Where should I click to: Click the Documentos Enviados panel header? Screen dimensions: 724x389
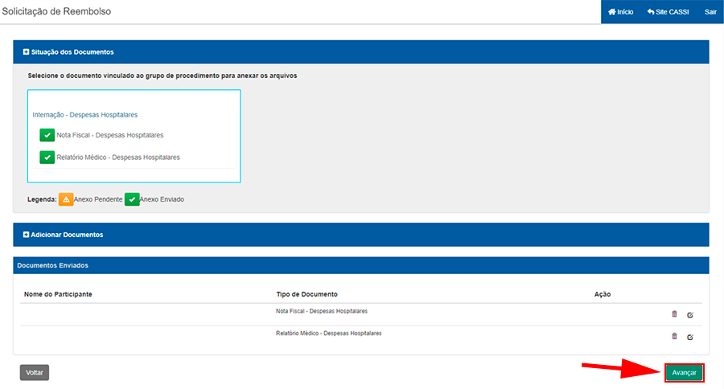point(361,265)
